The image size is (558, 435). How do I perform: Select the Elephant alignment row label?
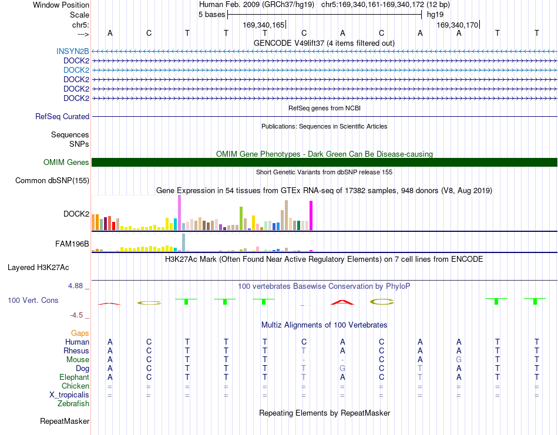click(75, 377)
